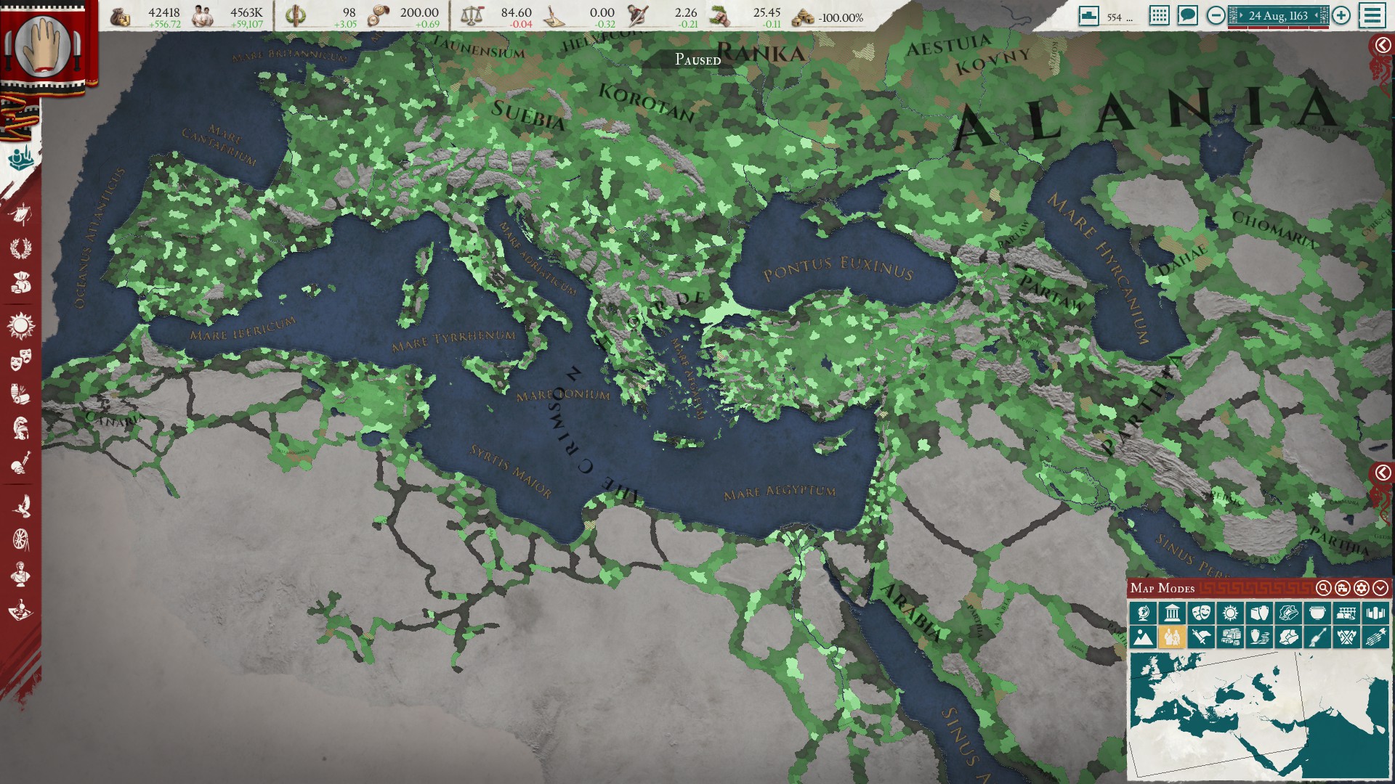Click the 554 ranking value

click(1115, 17)
